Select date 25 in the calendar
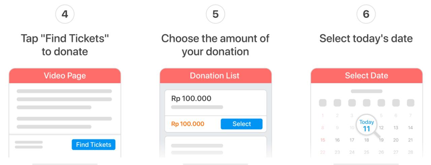The height and width of the screenshot is (165, 431). pos(366,152)
